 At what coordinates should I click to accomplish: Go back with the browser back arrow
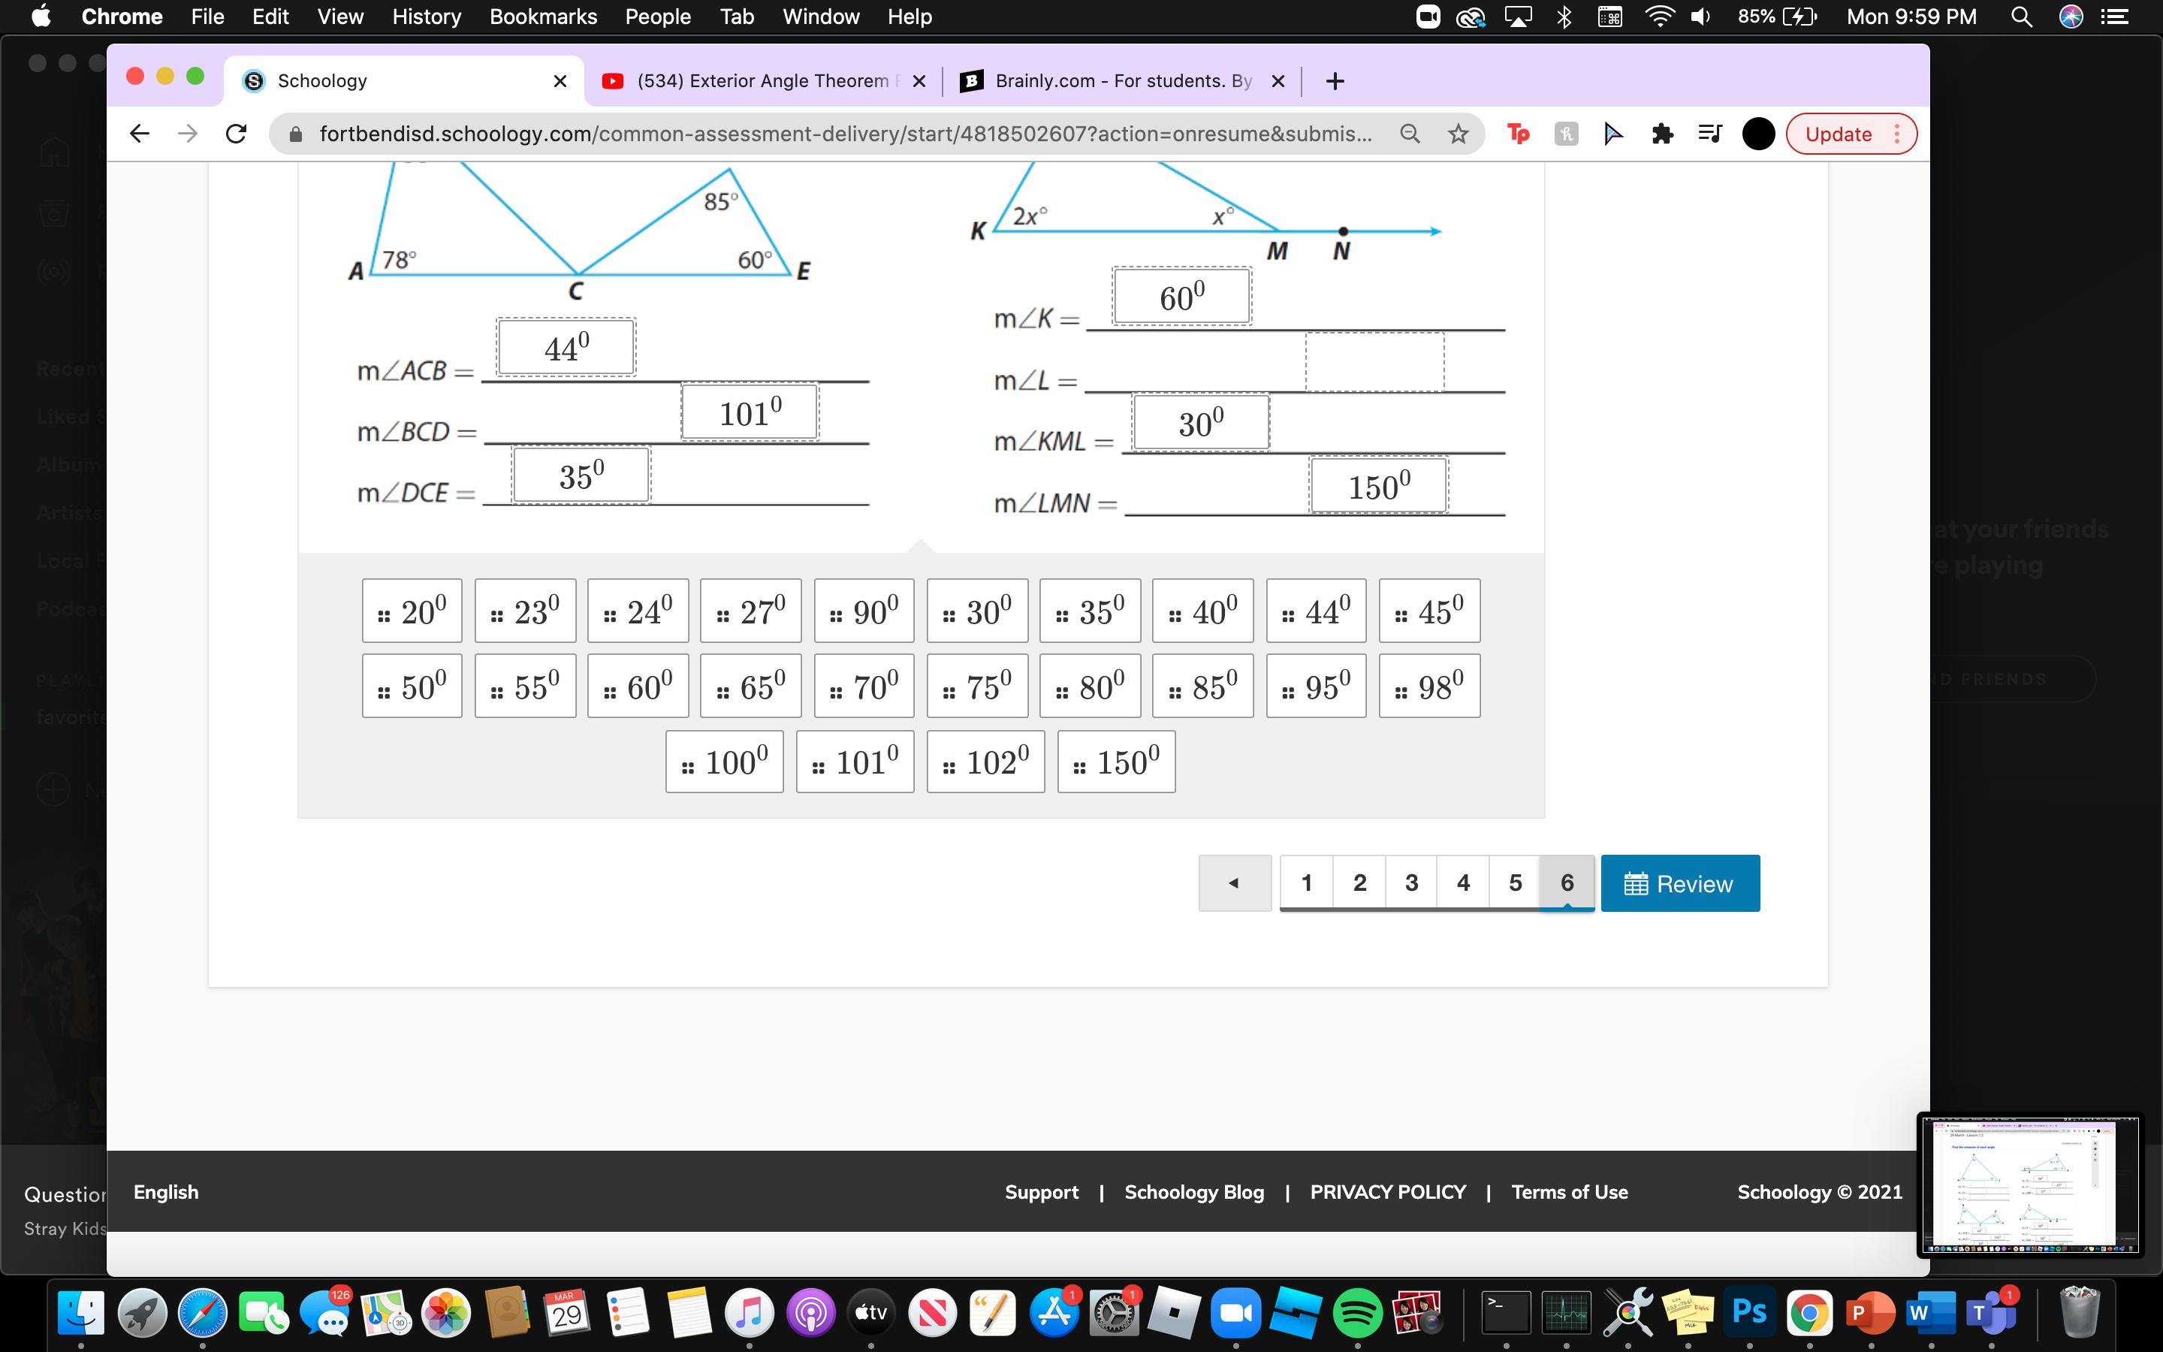138,134
